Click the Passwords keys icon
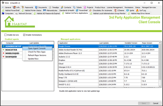163x106 pixels. coord(23,7)
